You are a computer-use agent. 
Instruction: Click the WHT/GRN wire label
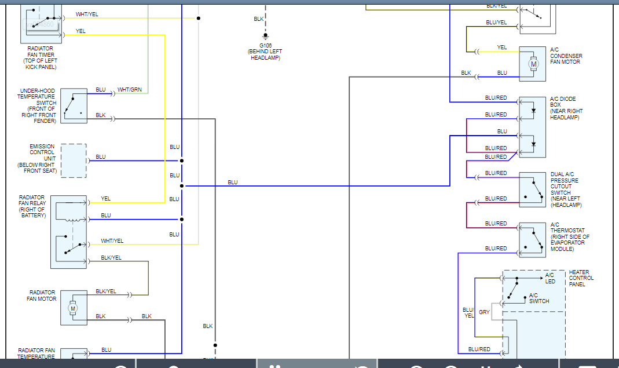[x=130, y=90]
